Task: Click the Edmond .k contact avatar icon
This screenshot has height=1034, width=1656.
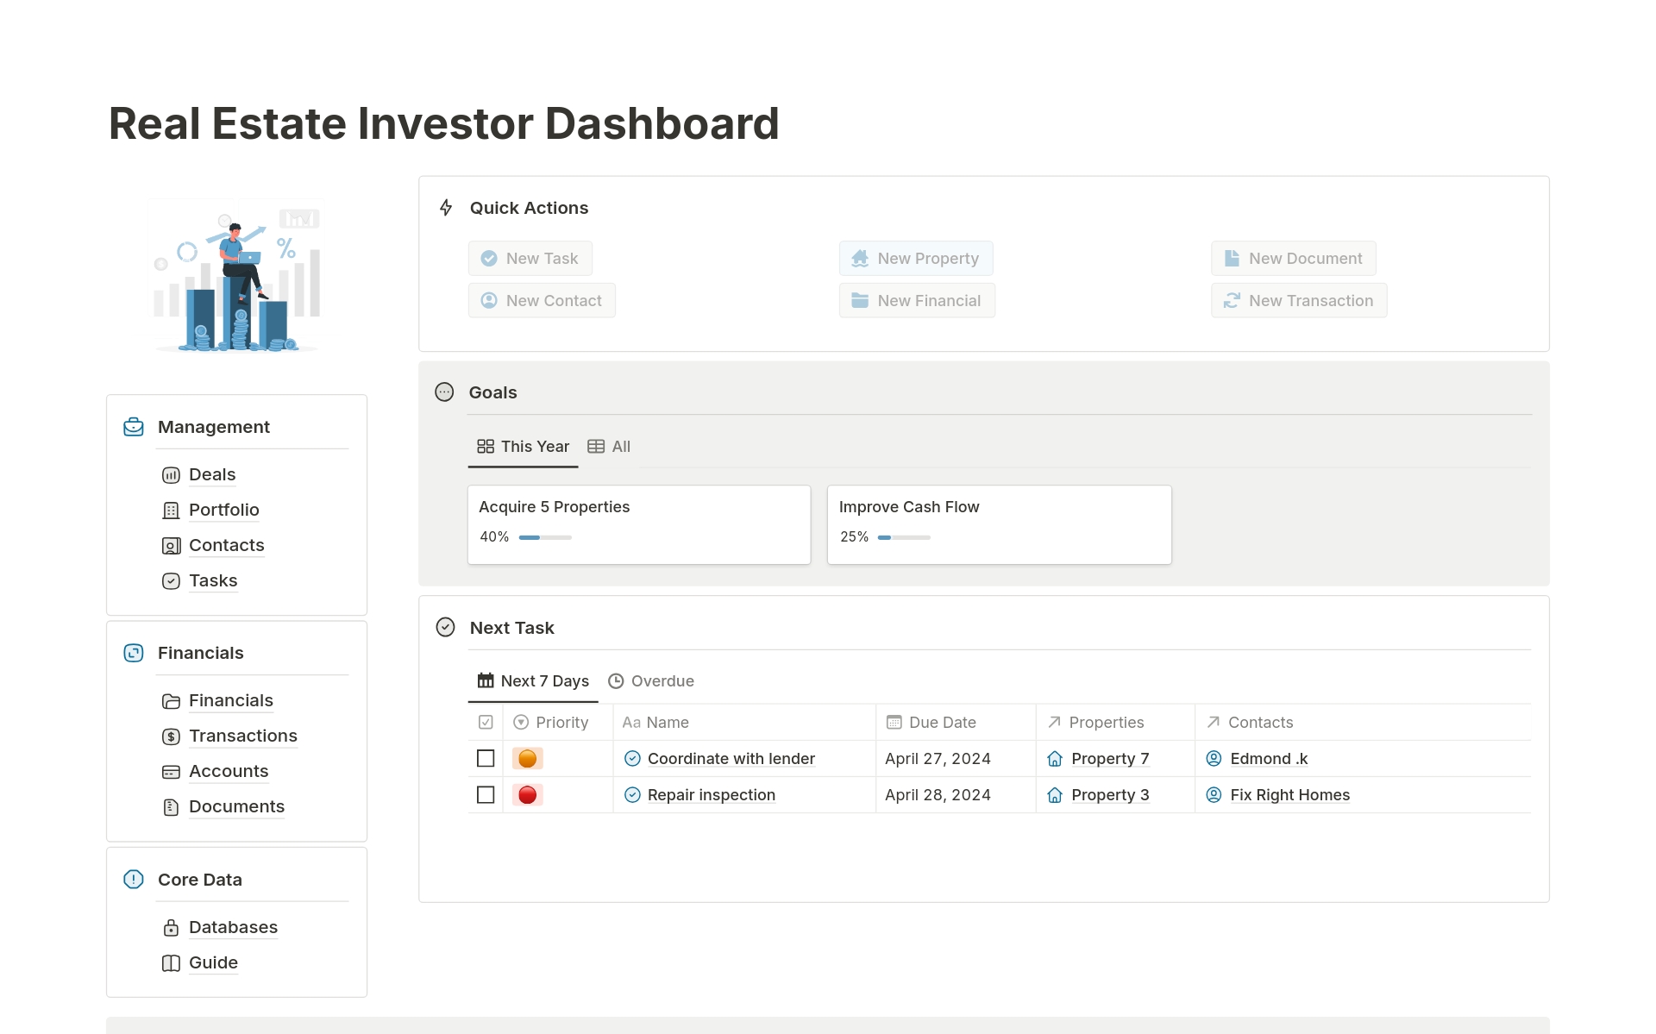Action: click(x=1214, y=759)
